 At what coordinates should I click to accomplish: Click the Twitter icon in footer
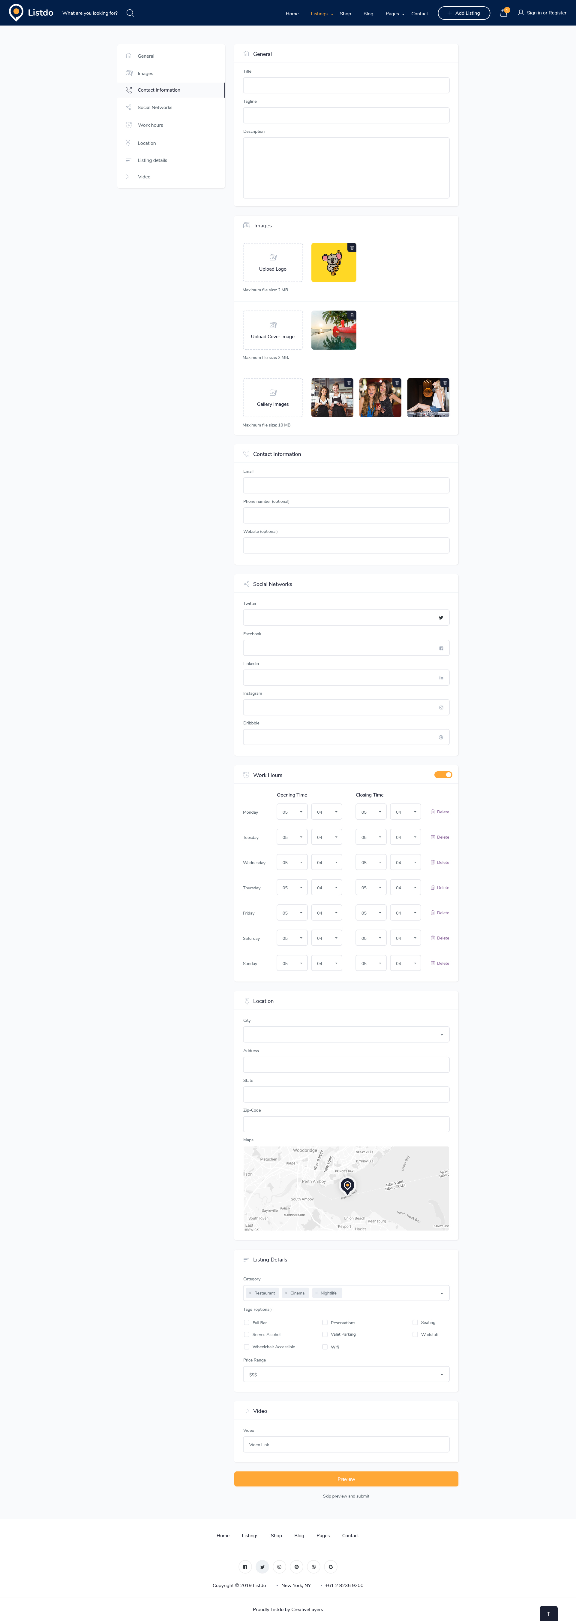click(262, 1567)
